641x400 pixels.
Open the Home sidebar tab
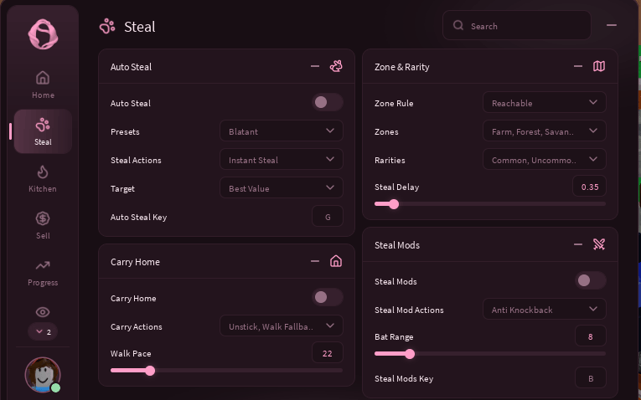(x=43, y=85)
